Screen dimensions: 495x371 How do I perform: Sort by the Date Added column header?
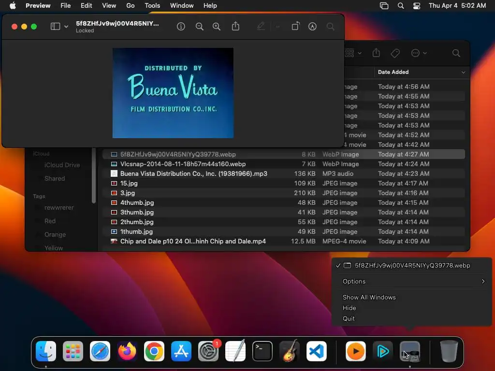tap(393, 72)
